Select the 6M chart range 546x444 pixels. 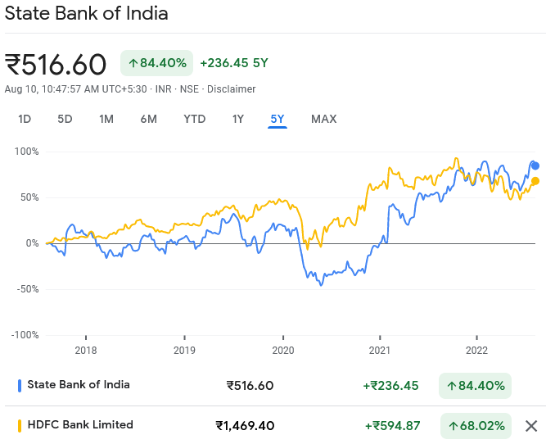pyautogui.click(x=148, y=119)
